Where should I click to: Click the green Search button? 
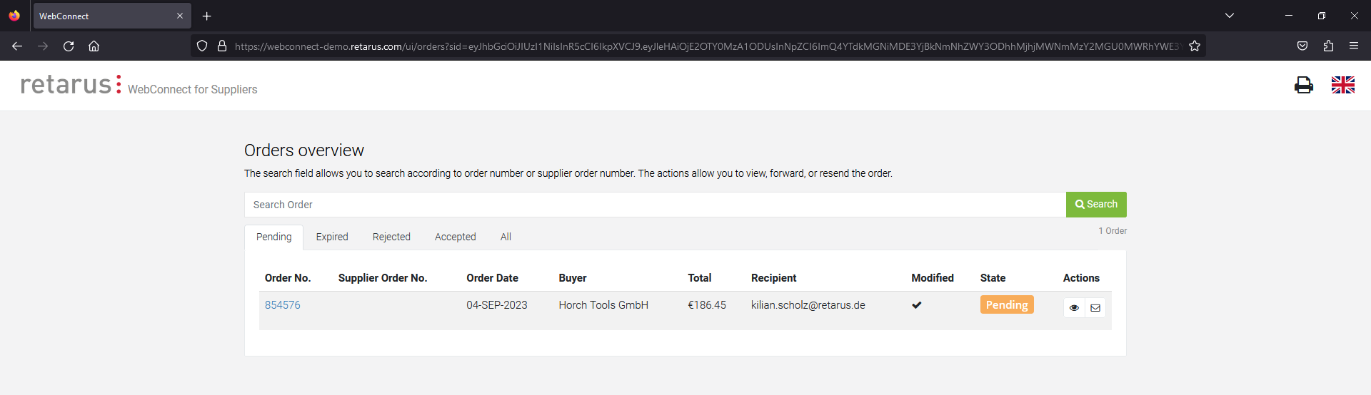point(1096,205)
